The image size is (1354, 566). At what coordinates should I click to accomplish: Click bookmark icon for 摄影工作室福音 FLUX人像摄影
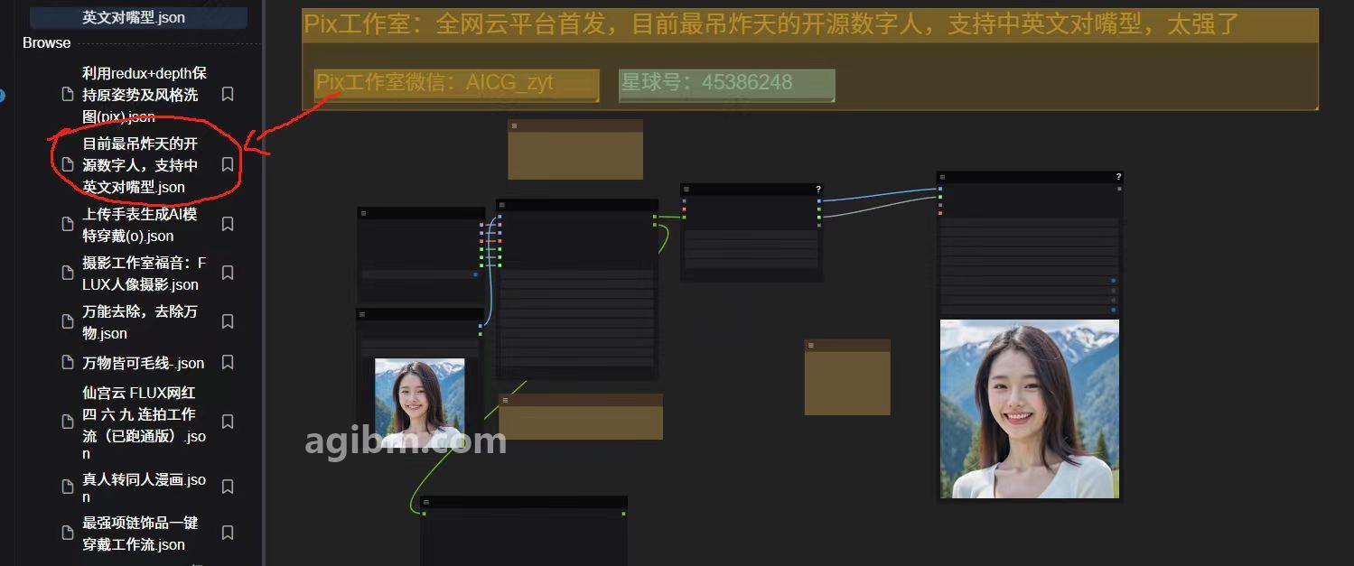pyautogui.click(x=228, y=273)
